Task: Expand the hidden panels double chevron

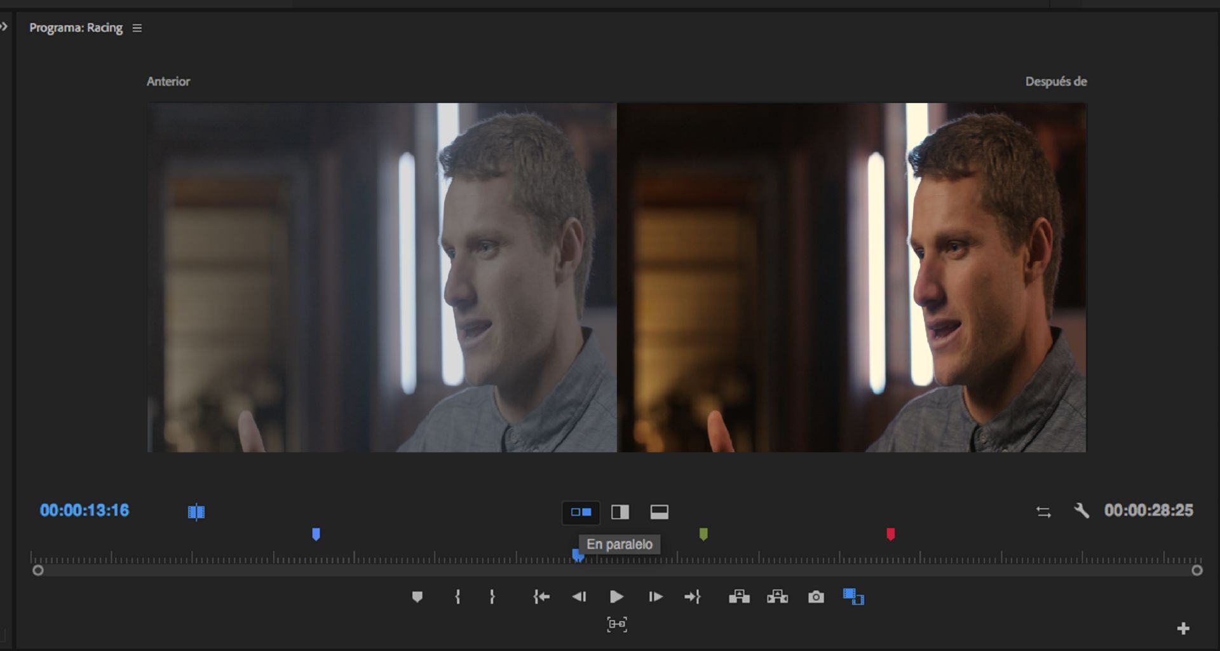Action: (4, 27)
